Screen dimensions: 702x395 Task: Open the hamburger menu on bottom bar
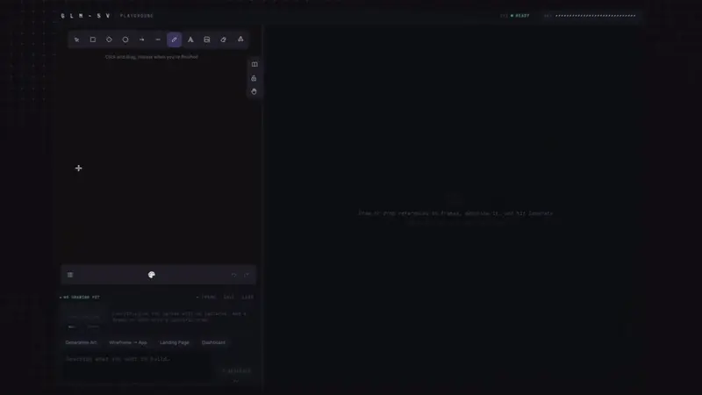point(70,275)
